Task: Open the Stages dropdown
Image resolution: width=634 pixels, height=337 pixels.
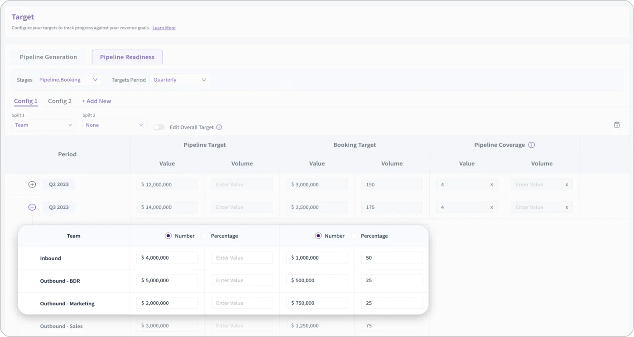Action: coord(68,80)
